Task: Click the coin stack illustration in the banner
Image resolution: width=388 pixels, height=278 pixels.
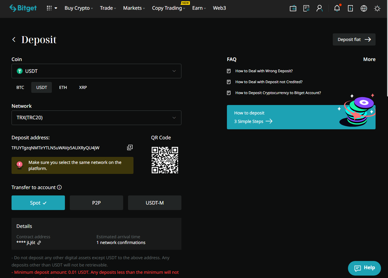Action: click(357, 110)
